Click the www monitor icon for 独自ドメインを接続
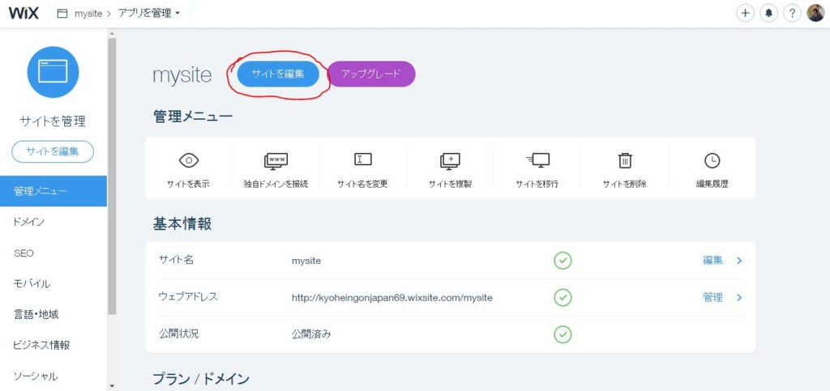Viewport: 830px width, 391px height. pyautogui.click(x=276, y=160)
